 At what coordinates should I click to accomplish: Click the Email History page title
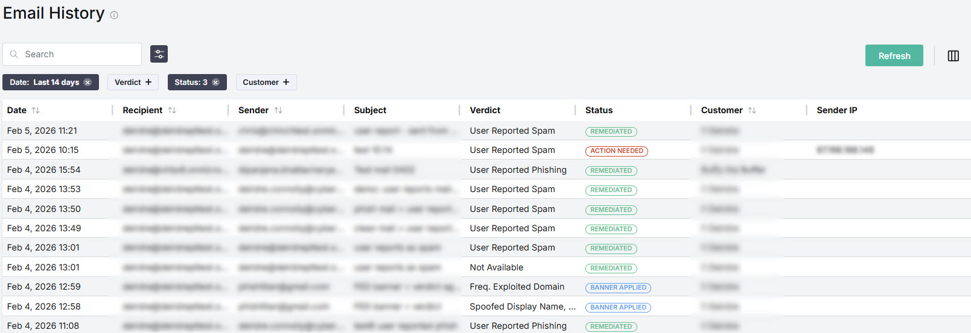coord(54,13)
